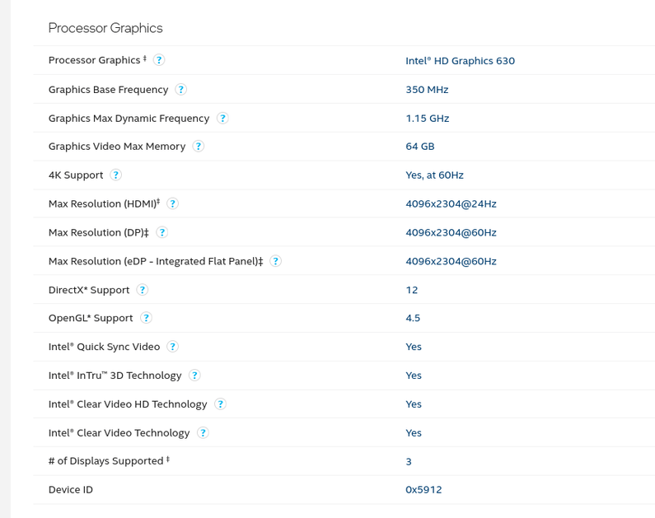The width and height of the screenshot is (655, 518).
Task: Click the Processor Graphics section heading
Action: 105,28
